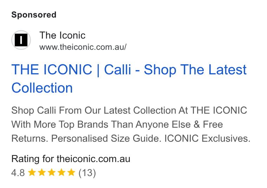The width and height of the screenshot is (267, 188).
Task: Click the fifth gold rating star
Action: (x=71, y=173)
